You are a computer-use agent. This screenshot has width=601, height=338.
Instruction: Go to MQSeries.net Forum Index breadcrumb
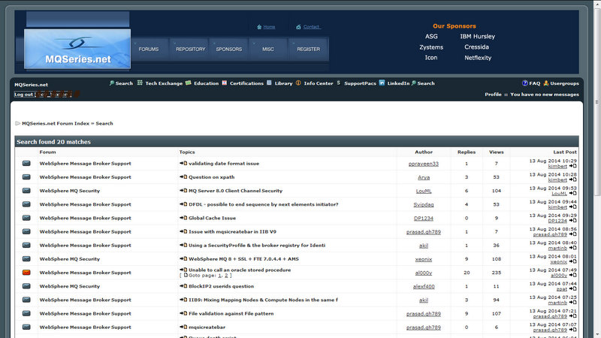coord(56,123)
